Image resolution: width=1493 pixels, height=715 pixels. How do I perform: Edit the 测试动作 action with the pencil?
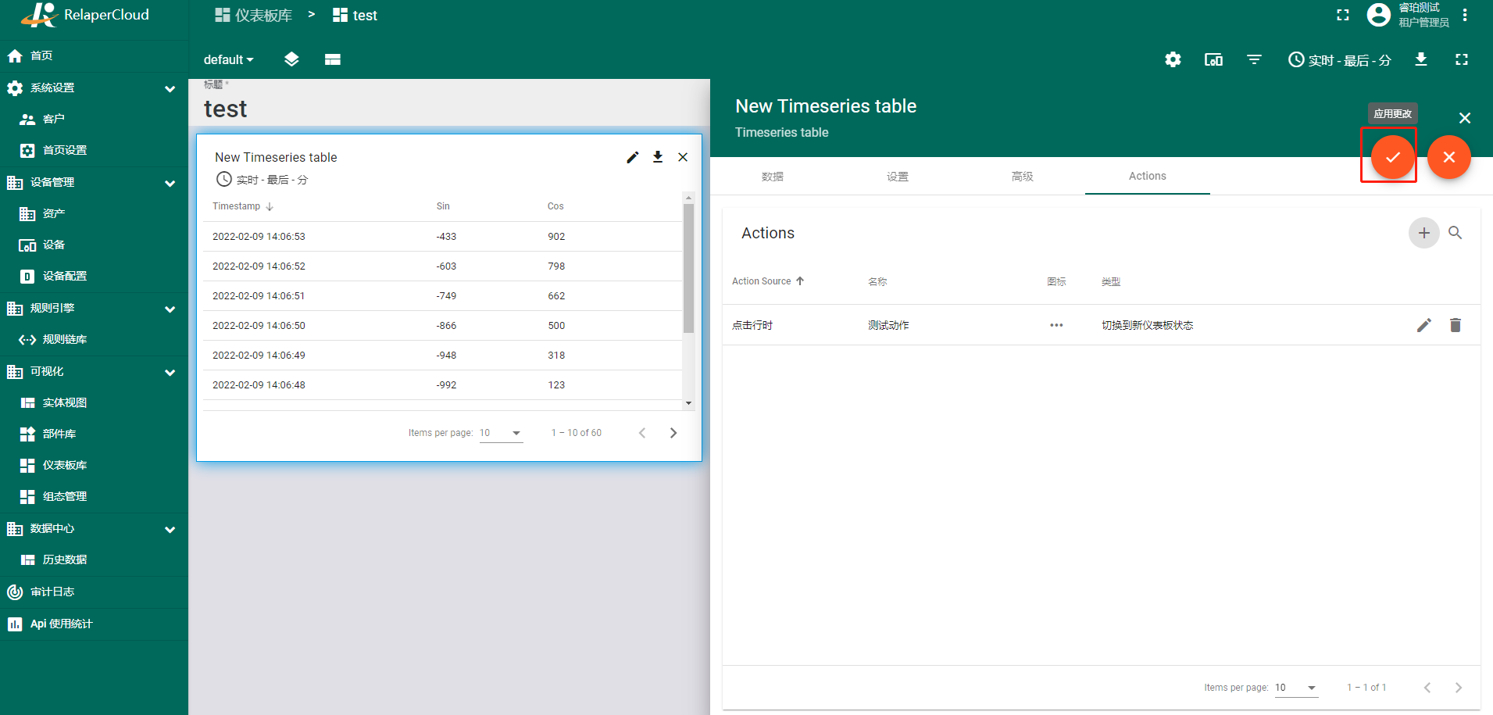[x=1423, y=325]
